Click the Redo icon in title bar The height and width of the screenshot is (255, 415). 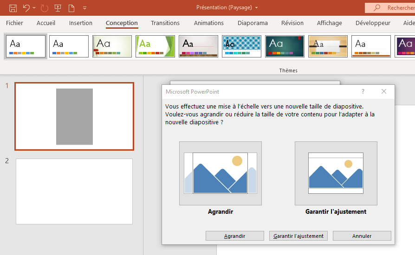[x=45, y=8]
